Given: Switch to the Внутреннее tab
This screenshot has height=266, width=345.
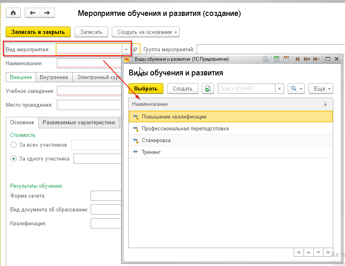Looking at the screenshot, I should [x=54, y=77].
